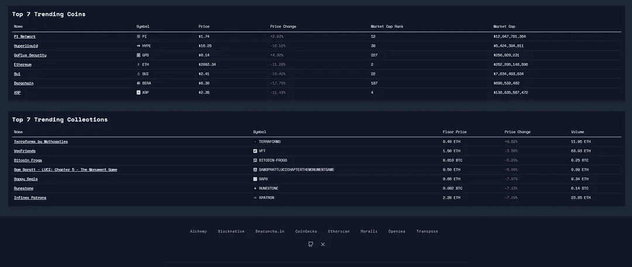The width and height of the screenshot is (632, 267).
Task: Click the SAPS collection logo icon
Action: tap(255, 179)
